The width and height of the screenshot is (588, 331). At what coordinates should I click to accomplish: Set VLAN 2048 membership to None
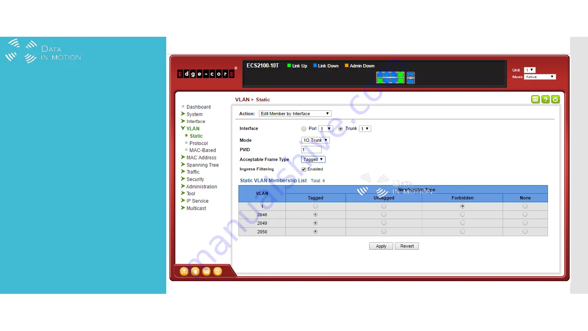click(525, 215)
